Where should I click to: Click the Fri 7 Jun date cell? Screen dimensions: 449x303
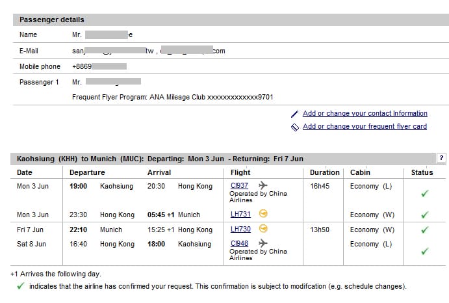[30, 230]
